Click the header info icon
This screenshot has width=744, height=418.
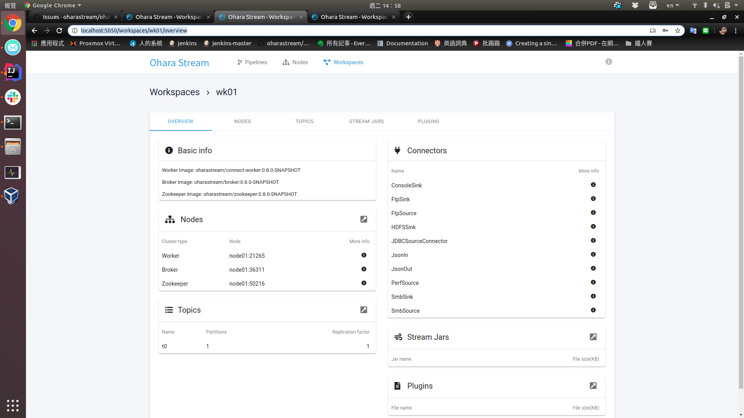click(x=609, y=62)
